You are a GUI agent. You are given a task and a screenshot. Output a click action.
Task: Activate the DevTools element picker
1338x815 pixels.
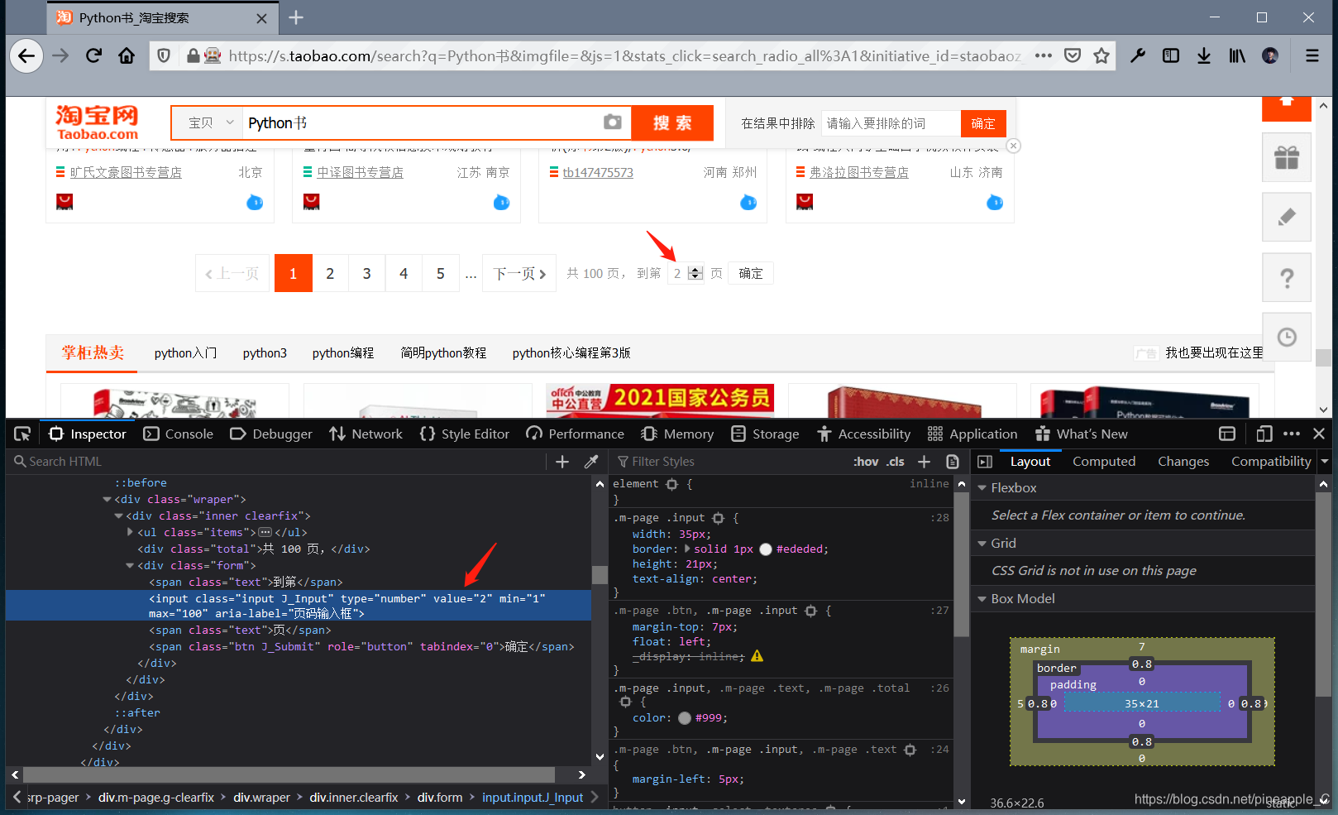click(x=22, y=434)
